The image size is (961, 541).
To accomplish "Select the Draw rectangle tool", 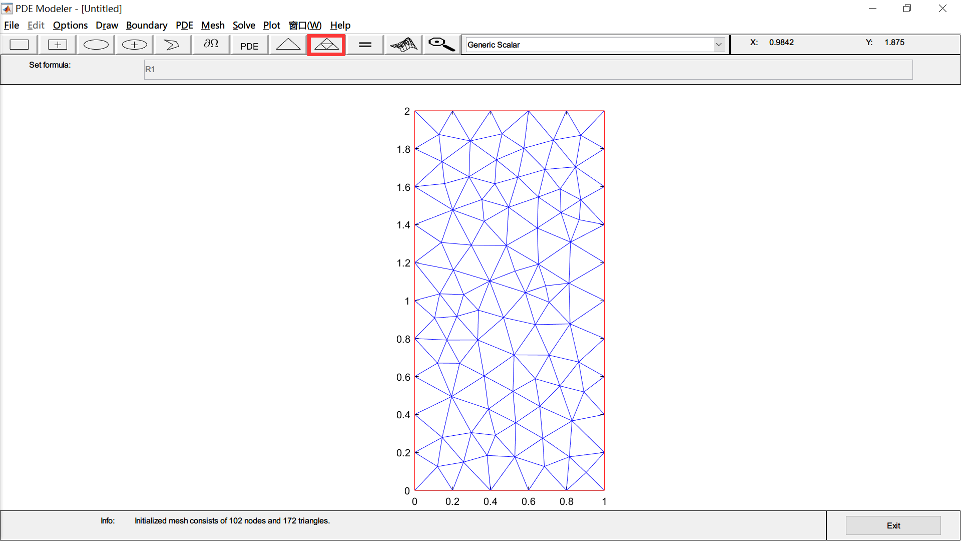I will click(19, 45).
